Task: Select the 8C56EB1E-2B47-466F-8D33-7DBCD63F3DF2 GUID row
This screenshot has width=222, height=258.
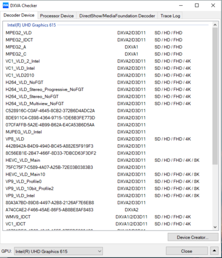Action: (x=108, y=153)
